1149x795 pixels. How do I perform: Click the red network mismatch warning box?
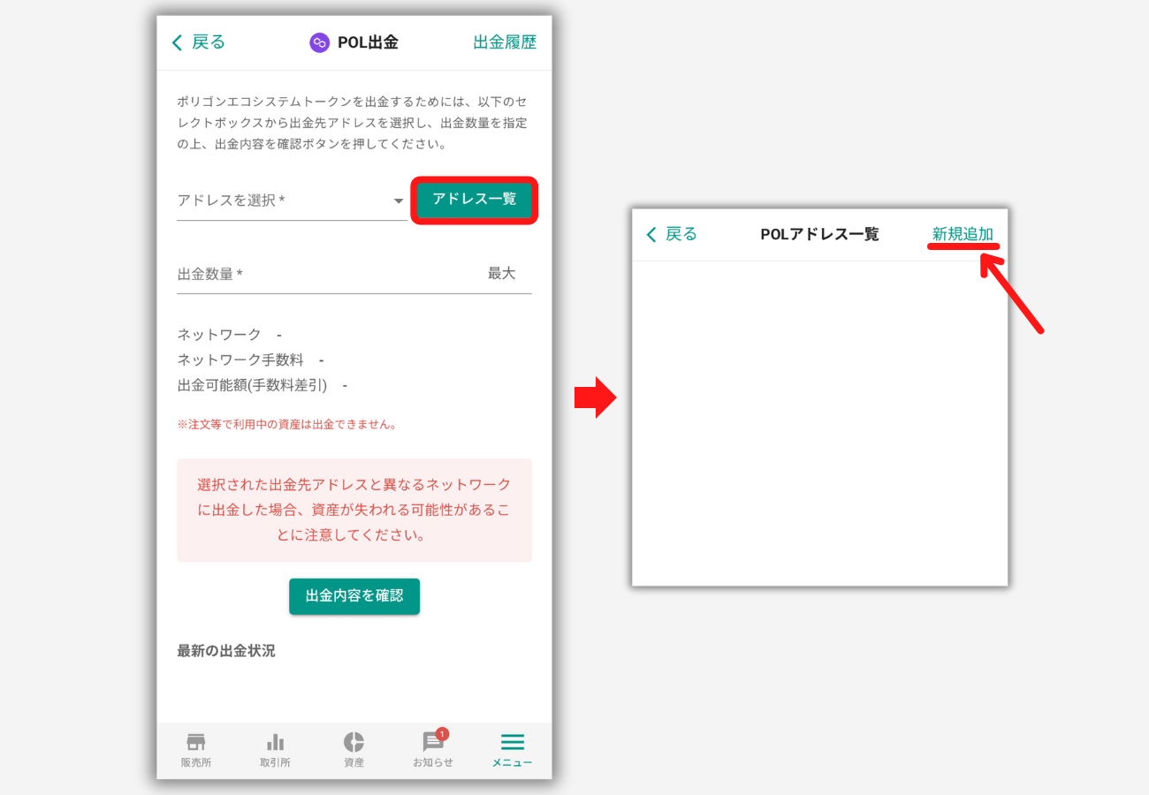[354, 510]
